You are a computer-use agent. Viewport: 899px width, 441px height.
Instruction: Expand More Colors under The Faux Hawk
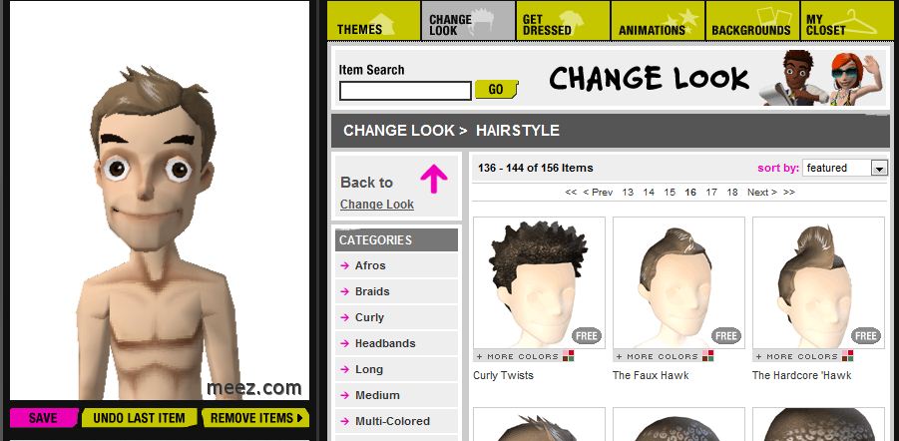[656, 357]
